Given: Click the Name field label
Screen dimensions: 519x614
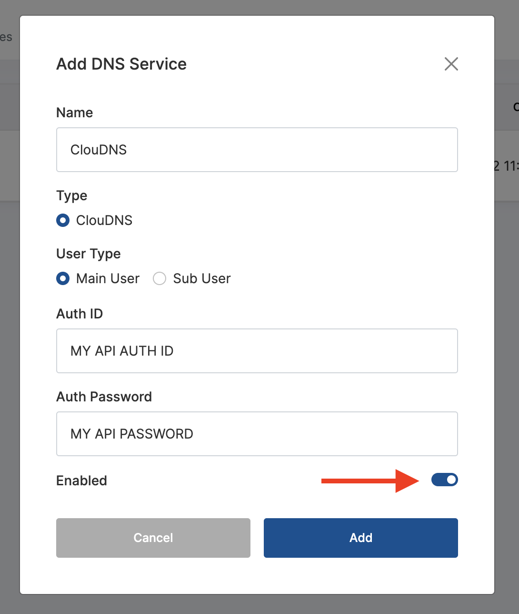Looking at the screenshot, I should coord(75,113).
